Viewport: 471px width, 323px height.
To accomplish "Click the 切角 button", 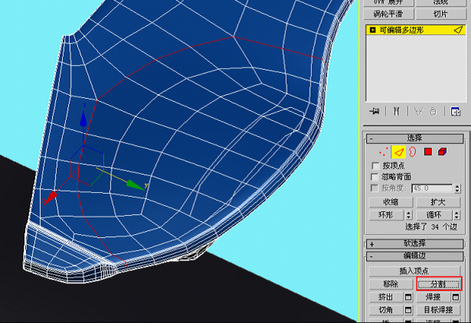I will (386, 310).
